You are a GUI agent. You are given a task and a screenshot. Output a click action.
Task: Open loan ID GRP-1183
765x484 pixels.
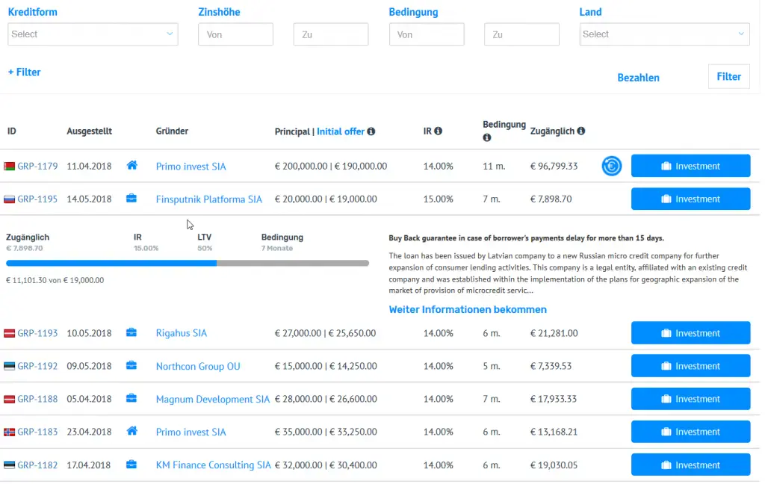click(x=37, y=432)
